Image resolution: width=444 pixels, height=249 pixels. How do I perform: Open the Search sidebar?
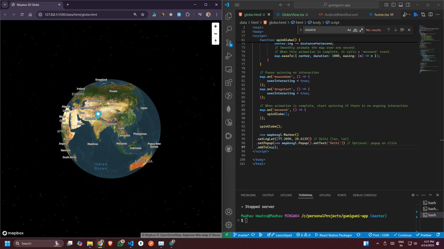click(229, 30)
